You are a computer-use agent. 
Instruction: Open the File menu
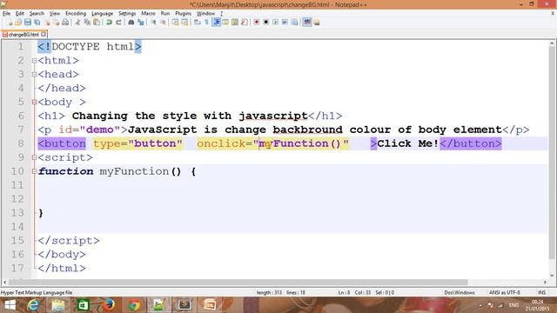click(x=6, y=14)
